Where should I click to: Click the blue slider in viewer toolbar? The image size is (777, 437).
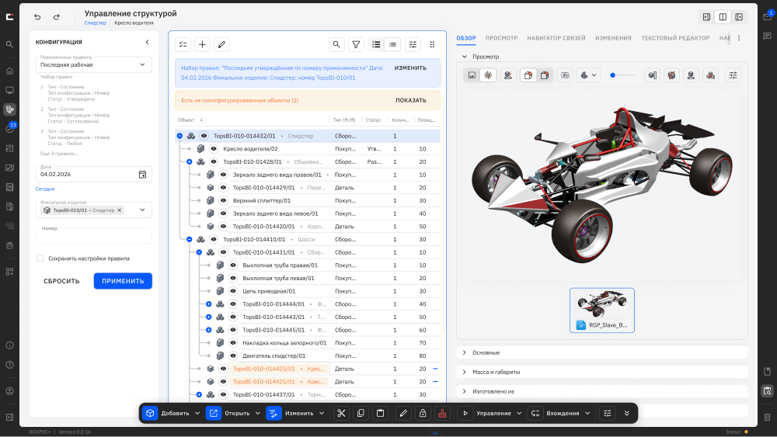(x=612, y=75)
